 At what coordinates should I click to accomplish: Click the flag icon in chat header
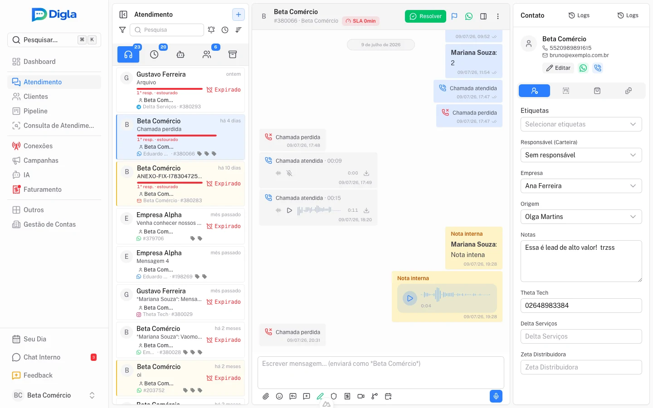click(454, 16)
